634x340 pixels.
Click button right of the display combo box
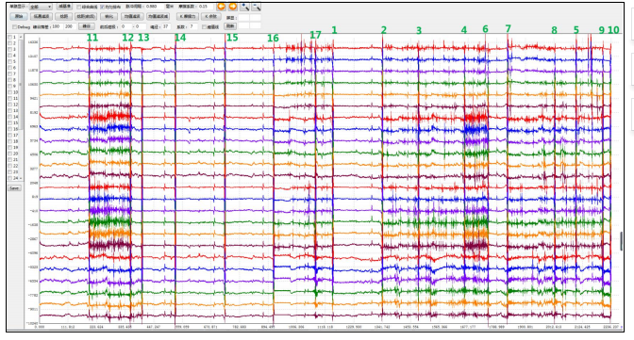point(65,7)
